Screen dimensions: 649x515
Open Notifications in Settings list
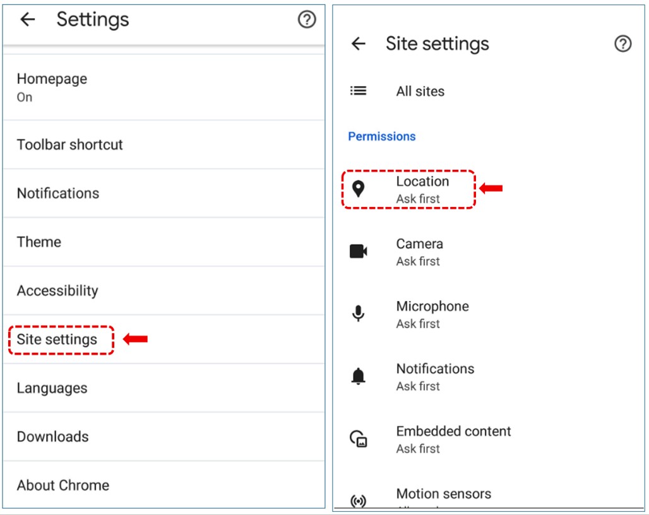[58, 193]
